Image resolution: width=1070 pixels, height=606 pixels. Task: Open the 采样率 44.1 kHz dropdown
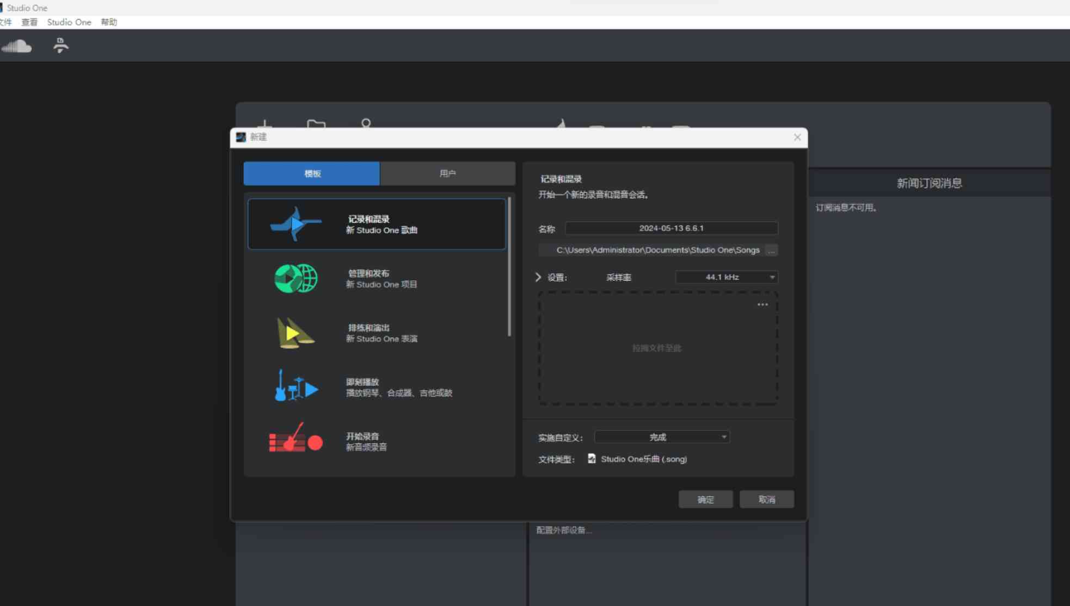pos(727,277)
